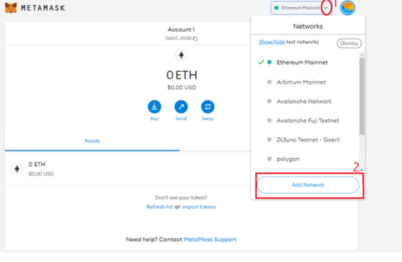Click the Swap icon
Viewport: 402px width, 262px height.
208,107
